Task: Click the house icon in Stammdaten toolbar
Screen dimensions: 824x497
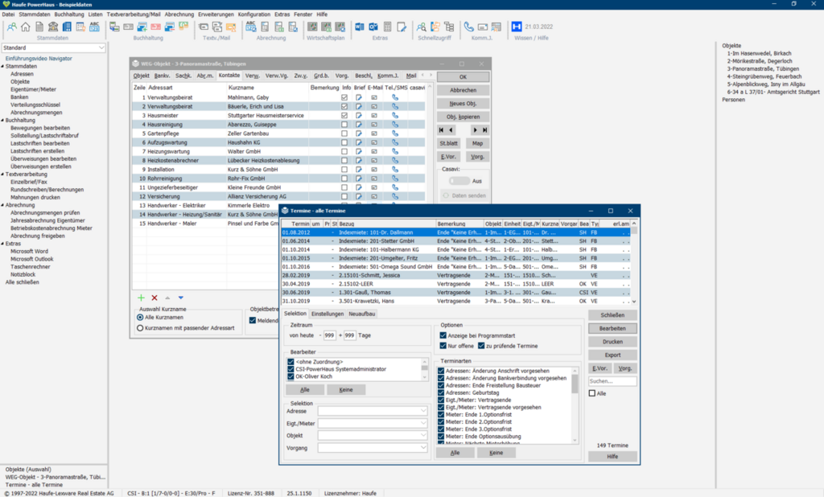Action: coord(25,27)
